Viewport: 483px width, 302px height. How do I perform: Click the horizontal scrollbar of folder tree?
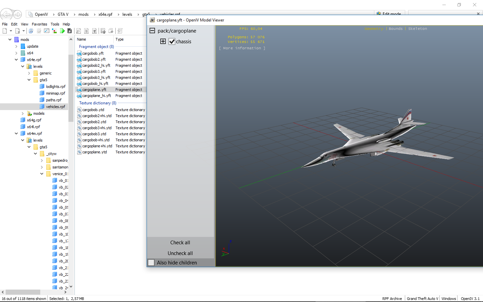click(x=23, y=292)
